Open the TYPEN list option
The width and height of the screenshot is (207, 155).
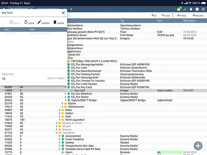182,15
